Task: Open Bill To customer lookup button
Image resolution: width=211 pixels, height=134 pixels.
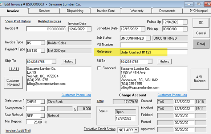Action: click(x=150, y=62)
